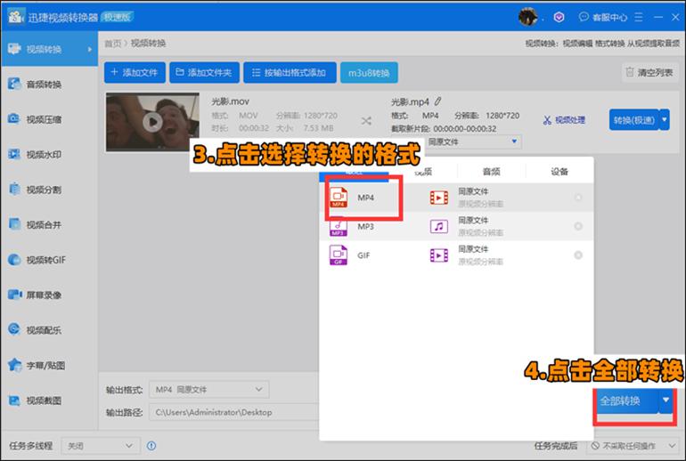Click the 光影.mov file name
Image resolution: width=686 pixels, height=461 pixels.
point(230,101)
